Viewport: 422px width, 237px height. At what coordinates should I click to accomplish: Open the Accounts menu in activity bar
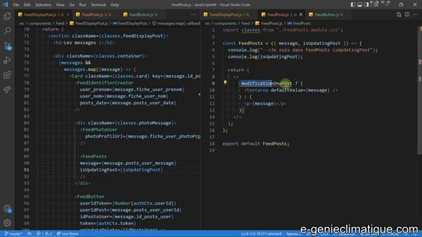7,209
